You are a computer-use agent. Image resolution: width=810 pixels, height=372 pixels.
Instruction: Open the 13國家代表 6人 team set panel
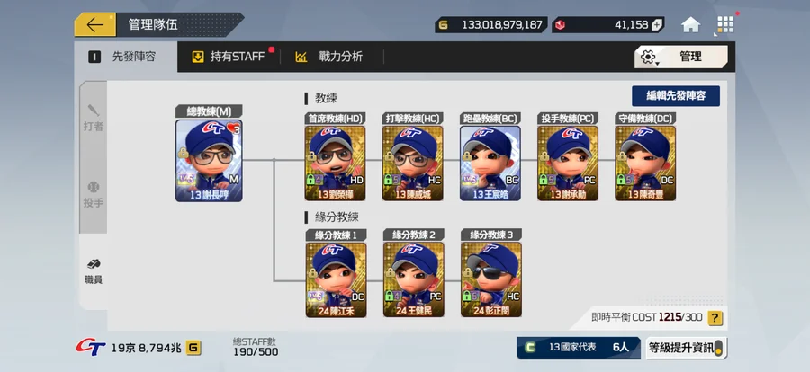click(x=578, y=348)
